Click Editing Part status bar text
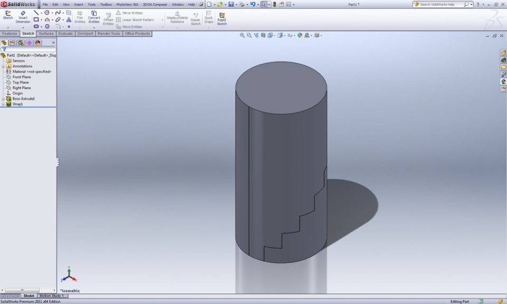 (x=459, y=301)
